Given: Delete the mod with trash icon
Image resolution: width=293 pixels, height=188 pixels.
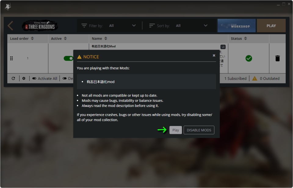Looking at the screenshot, I should [277, 58].
